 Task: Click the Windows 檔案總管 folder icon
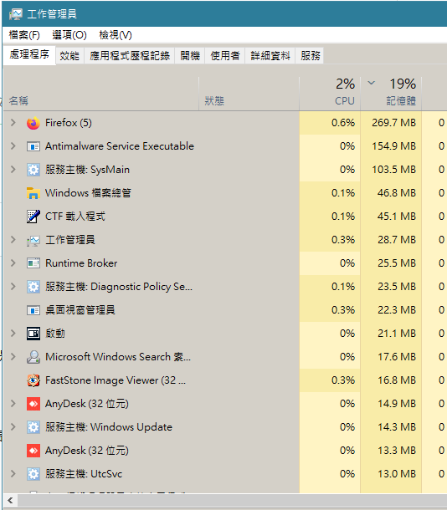point(33,193)
